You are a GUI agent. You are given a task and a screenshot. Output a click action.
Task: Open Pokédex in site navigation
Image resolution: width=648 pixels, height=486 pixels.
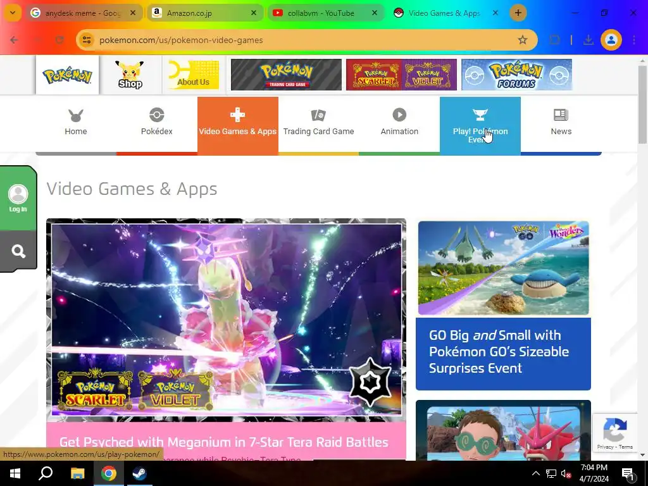coord(157,125)
